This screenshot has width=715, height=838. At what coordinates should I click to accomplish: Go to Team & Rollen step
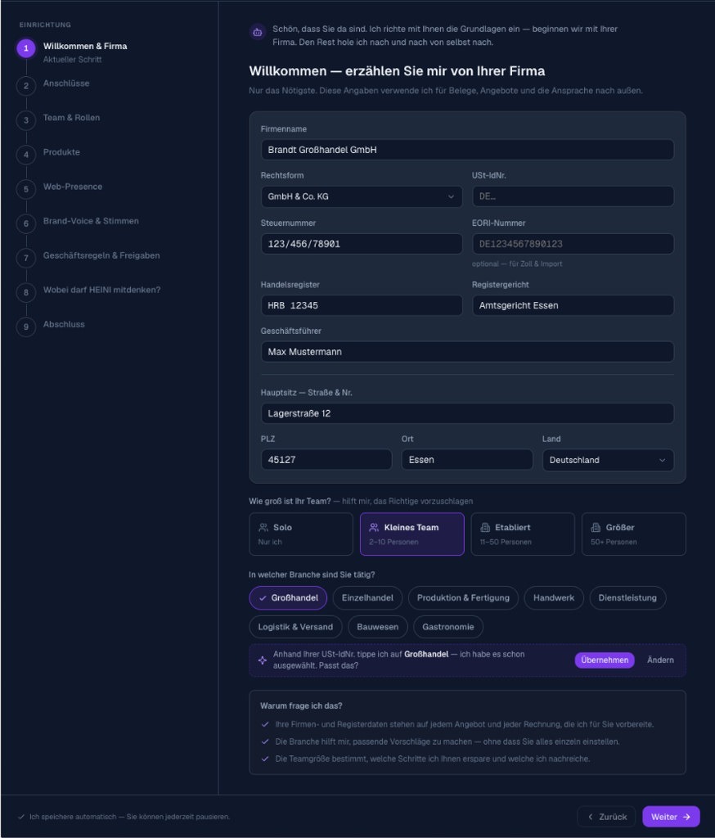coord(72,118)
